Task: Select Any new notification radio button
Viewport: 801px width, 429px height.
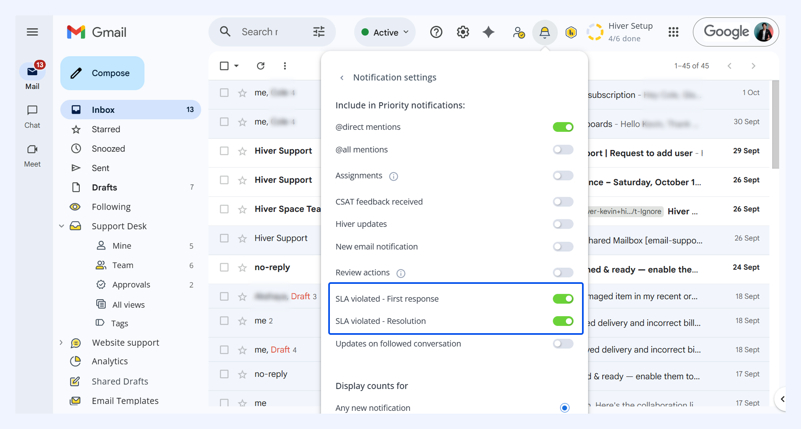Action: click(x=565, y=408)
